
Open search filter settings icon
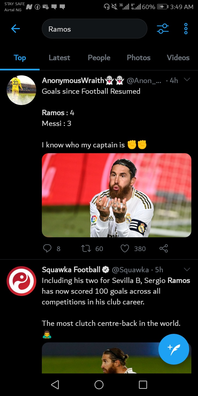163,29
